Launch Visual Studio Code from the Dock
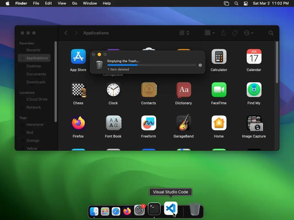The width and height of the screenshot is (294, 220). (171, 208)
